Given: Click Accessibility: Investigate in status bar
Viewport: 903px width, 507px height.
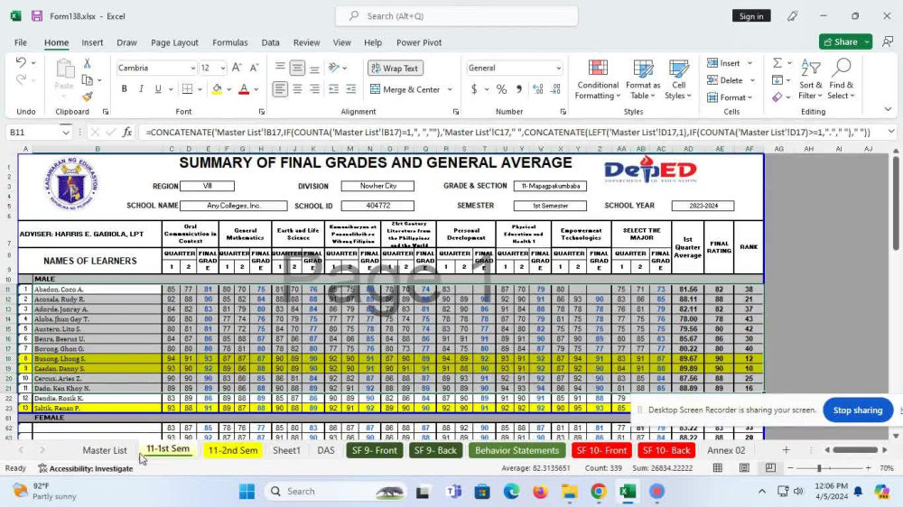Looking at the screenshot, I should (86, 468).
